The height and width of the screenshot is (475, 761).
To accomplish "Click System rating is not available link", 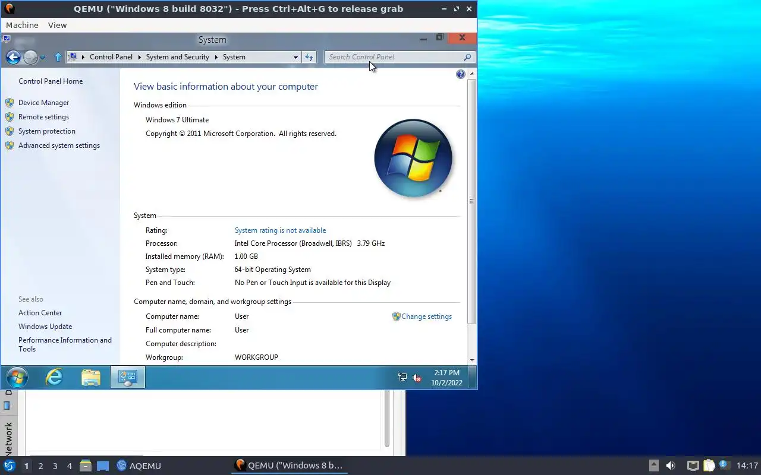I will pos(280,230).
